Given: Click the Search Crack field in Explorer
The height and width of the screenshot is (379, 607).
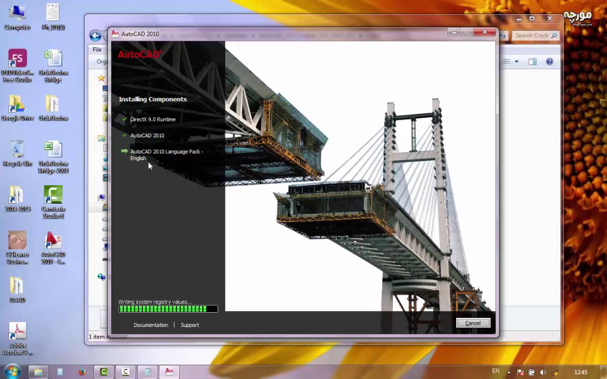Looking at the screenshot, I should [536, 36].
